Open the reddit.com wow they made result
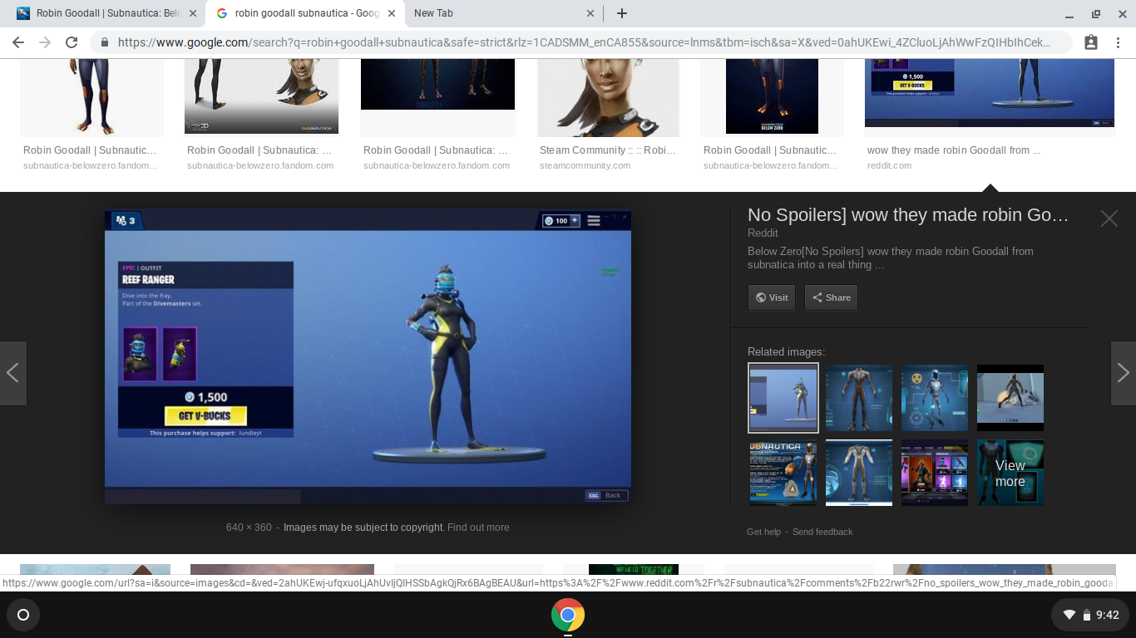1136x638 pixels. click(x=954, y=150)
